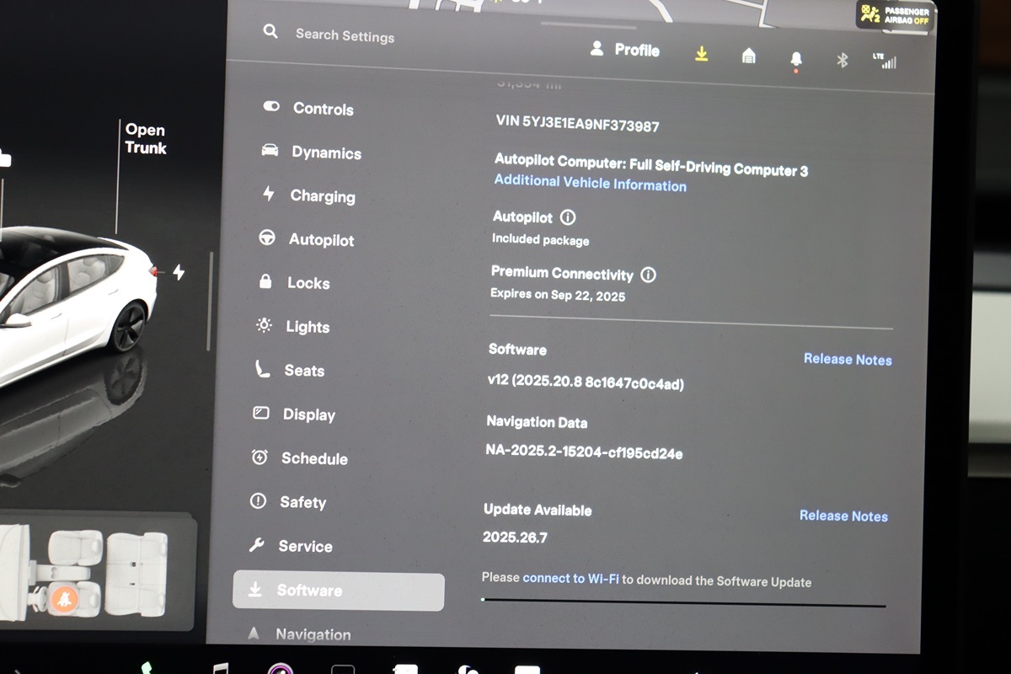
Task: Open Bluetooth settings icon
Action: 842,60
